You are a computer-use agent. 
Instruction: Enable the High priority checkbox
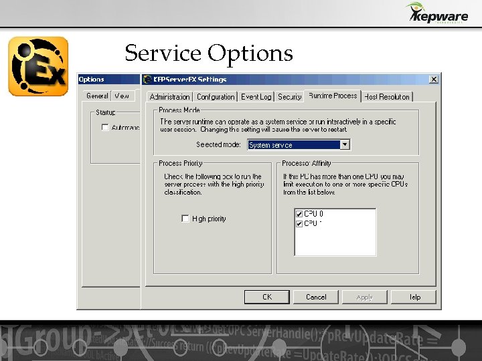(x=185, y=219)
